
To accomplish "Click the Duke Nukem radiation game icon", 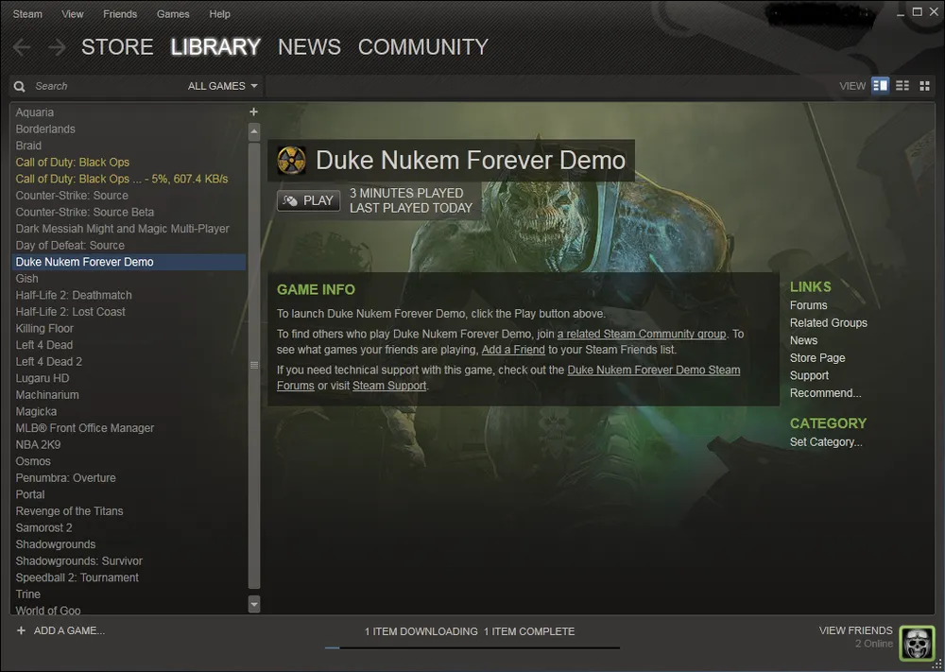I will (x=292, y=161).
